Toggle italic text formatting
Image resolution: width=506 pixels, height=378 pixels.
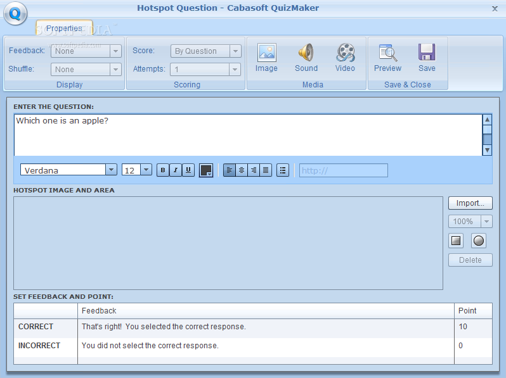[x=176, y=170]
